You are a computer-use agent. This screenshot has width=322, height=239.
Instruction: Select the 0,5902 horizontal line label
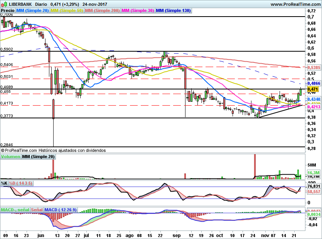(x=7, y=49)
